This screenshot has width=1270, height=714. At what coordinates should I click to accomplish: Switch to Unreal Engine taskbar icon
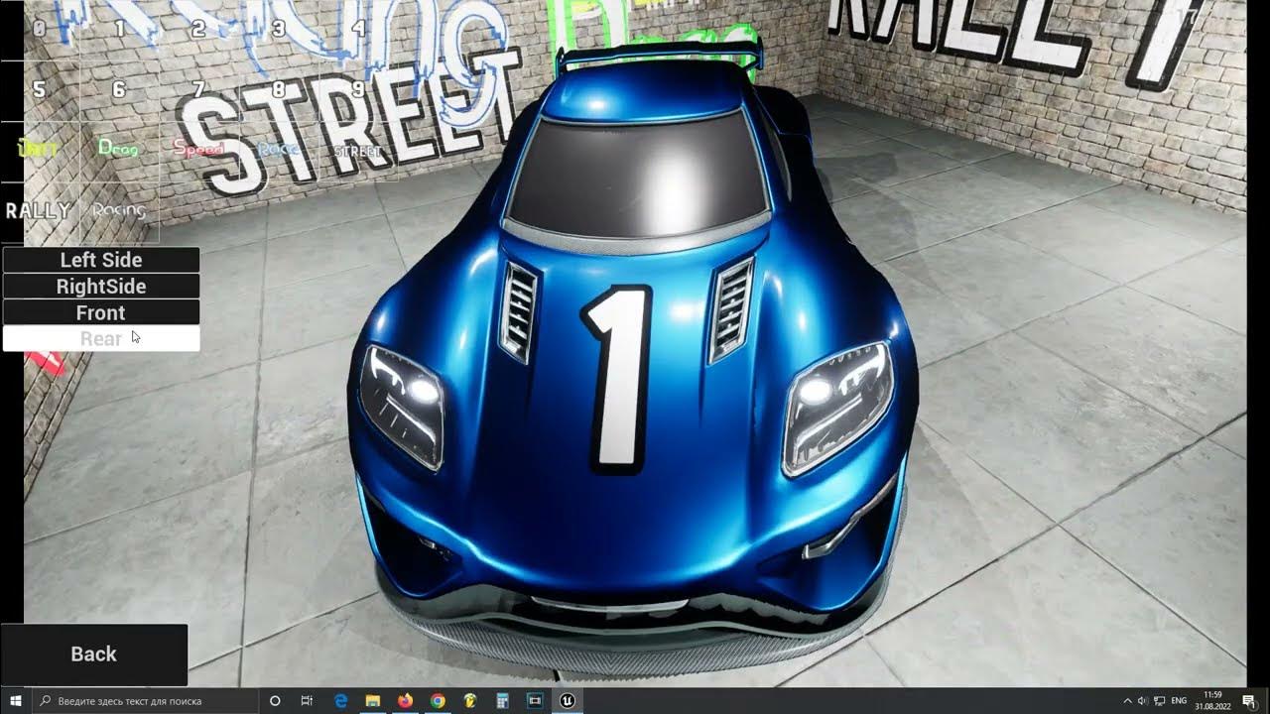pyautogui.click(x=568, y=700)
